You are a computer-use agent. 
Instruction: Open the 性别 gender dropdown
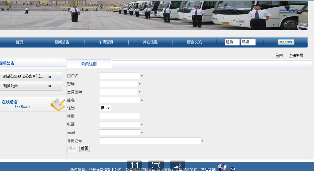pos(105,108)
